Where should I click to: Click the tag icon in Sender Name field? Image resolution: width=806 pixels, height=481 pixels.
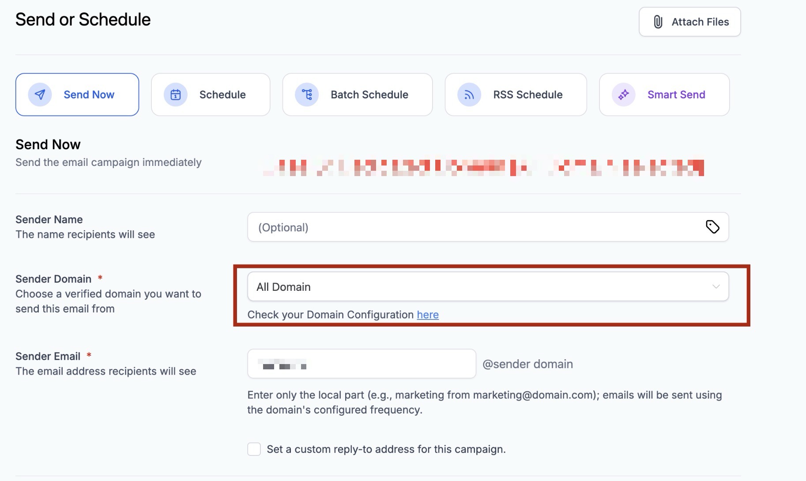tap(712, 227)
